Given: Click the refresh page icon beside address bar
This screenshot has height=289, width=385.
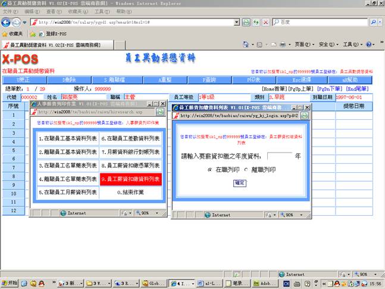Looking at the screenshot, I should coord(256,22).
